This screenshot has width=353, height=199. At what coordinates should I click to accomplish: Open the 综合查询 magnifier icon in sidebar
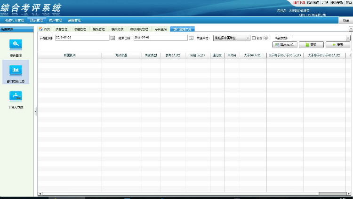pos(16,44)
